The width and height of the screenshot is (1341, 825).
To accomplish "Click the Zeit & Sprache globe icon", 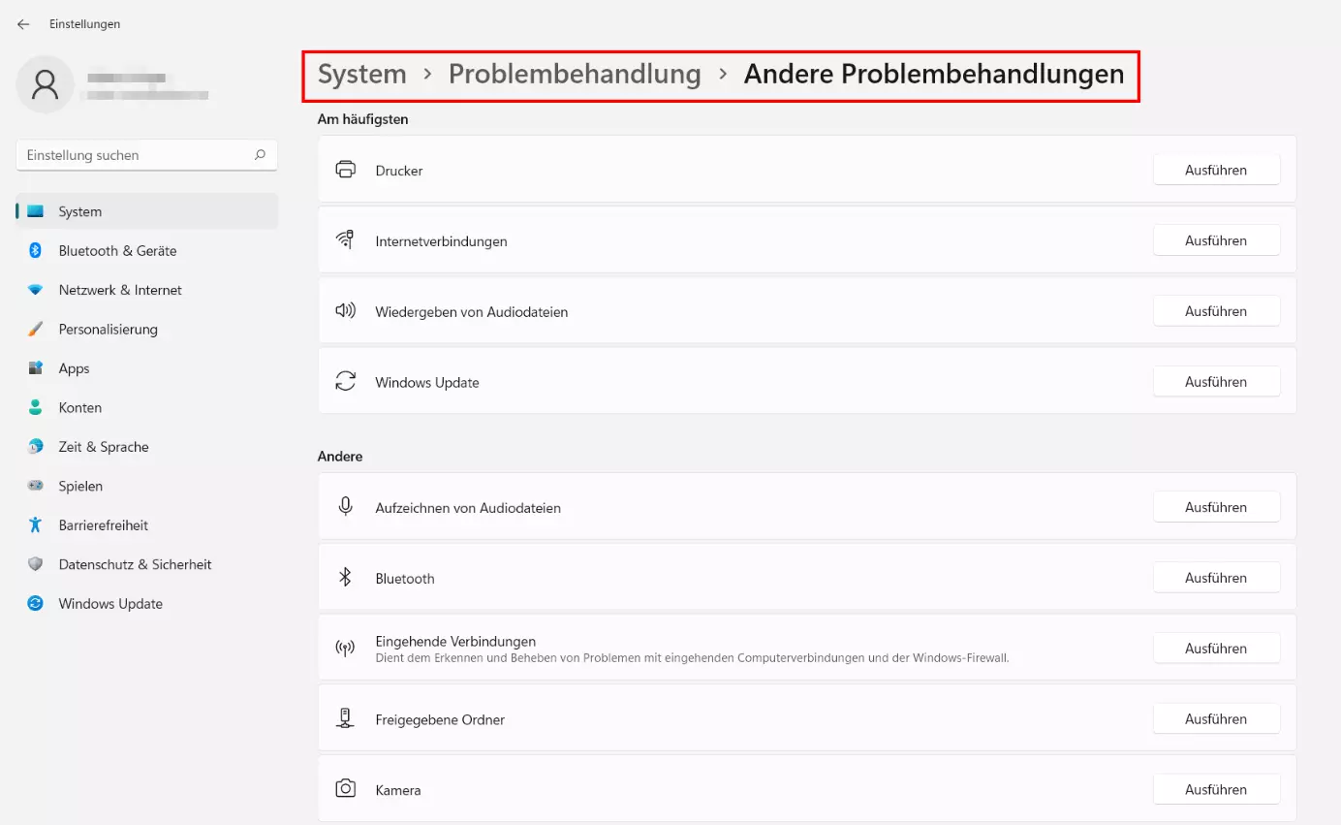I will click(x=36, y=447).
